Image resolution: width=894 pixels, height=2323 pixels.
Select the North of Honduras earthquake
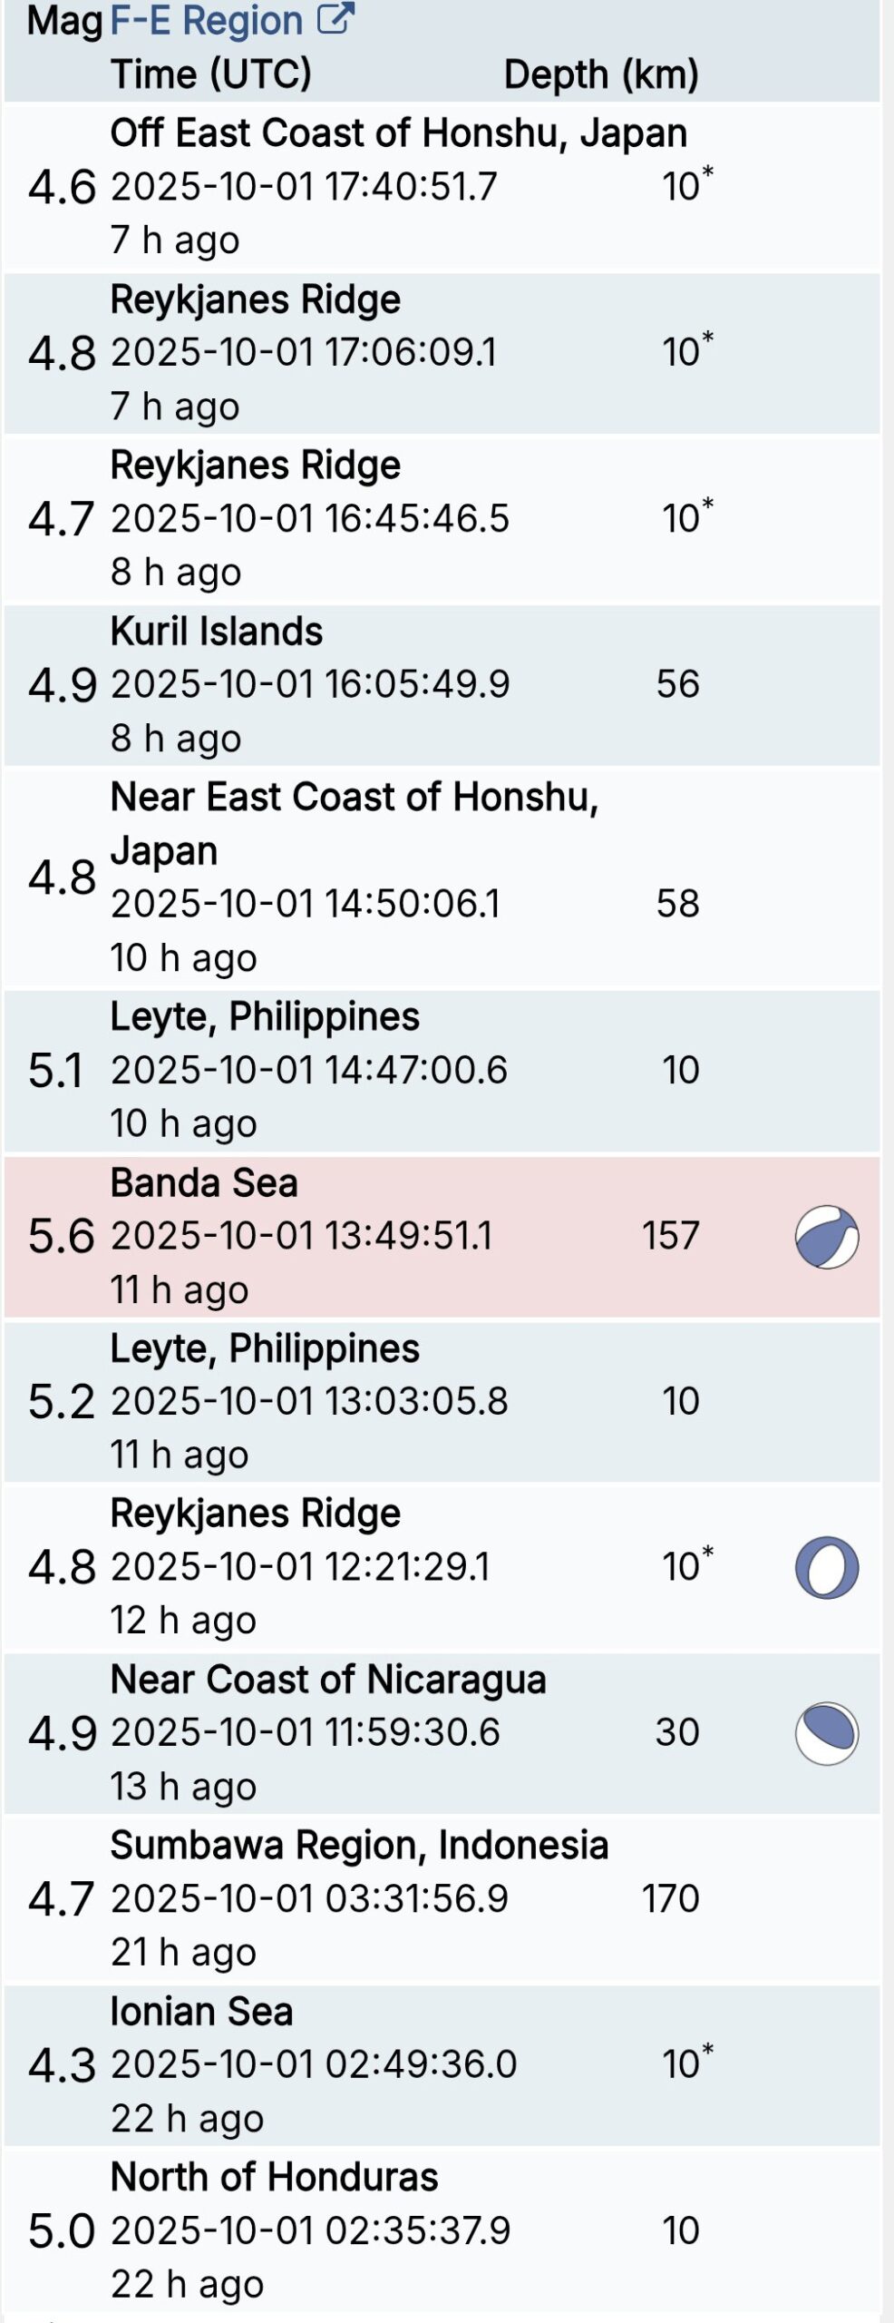tap(274, 2178)
